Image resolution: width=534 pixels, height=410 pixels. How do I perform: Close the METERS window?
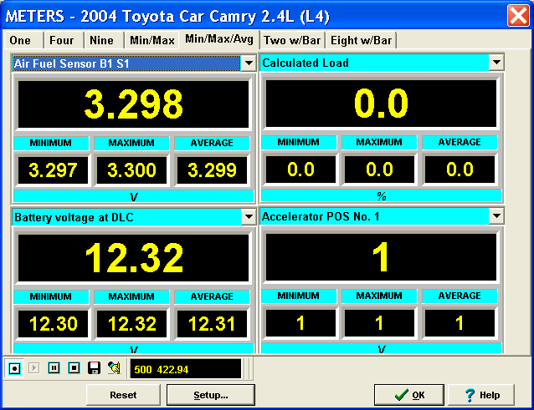tap(517, 15)
